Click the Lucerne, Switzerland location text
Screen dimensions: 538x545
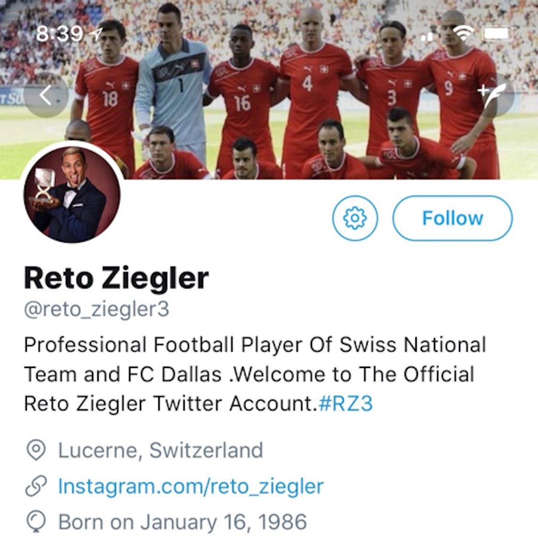160,450
